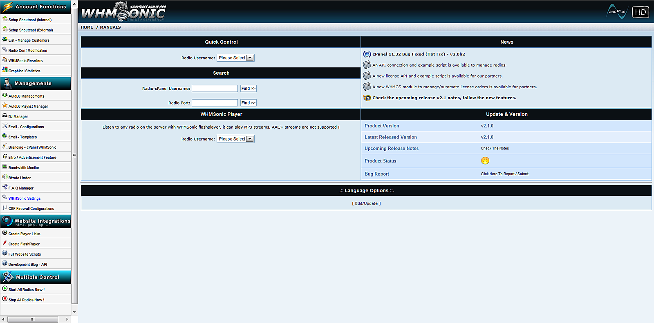Open WHMSonic Settings in sidebar
This screenshot has width=654, height=323.
coord(25,198)
